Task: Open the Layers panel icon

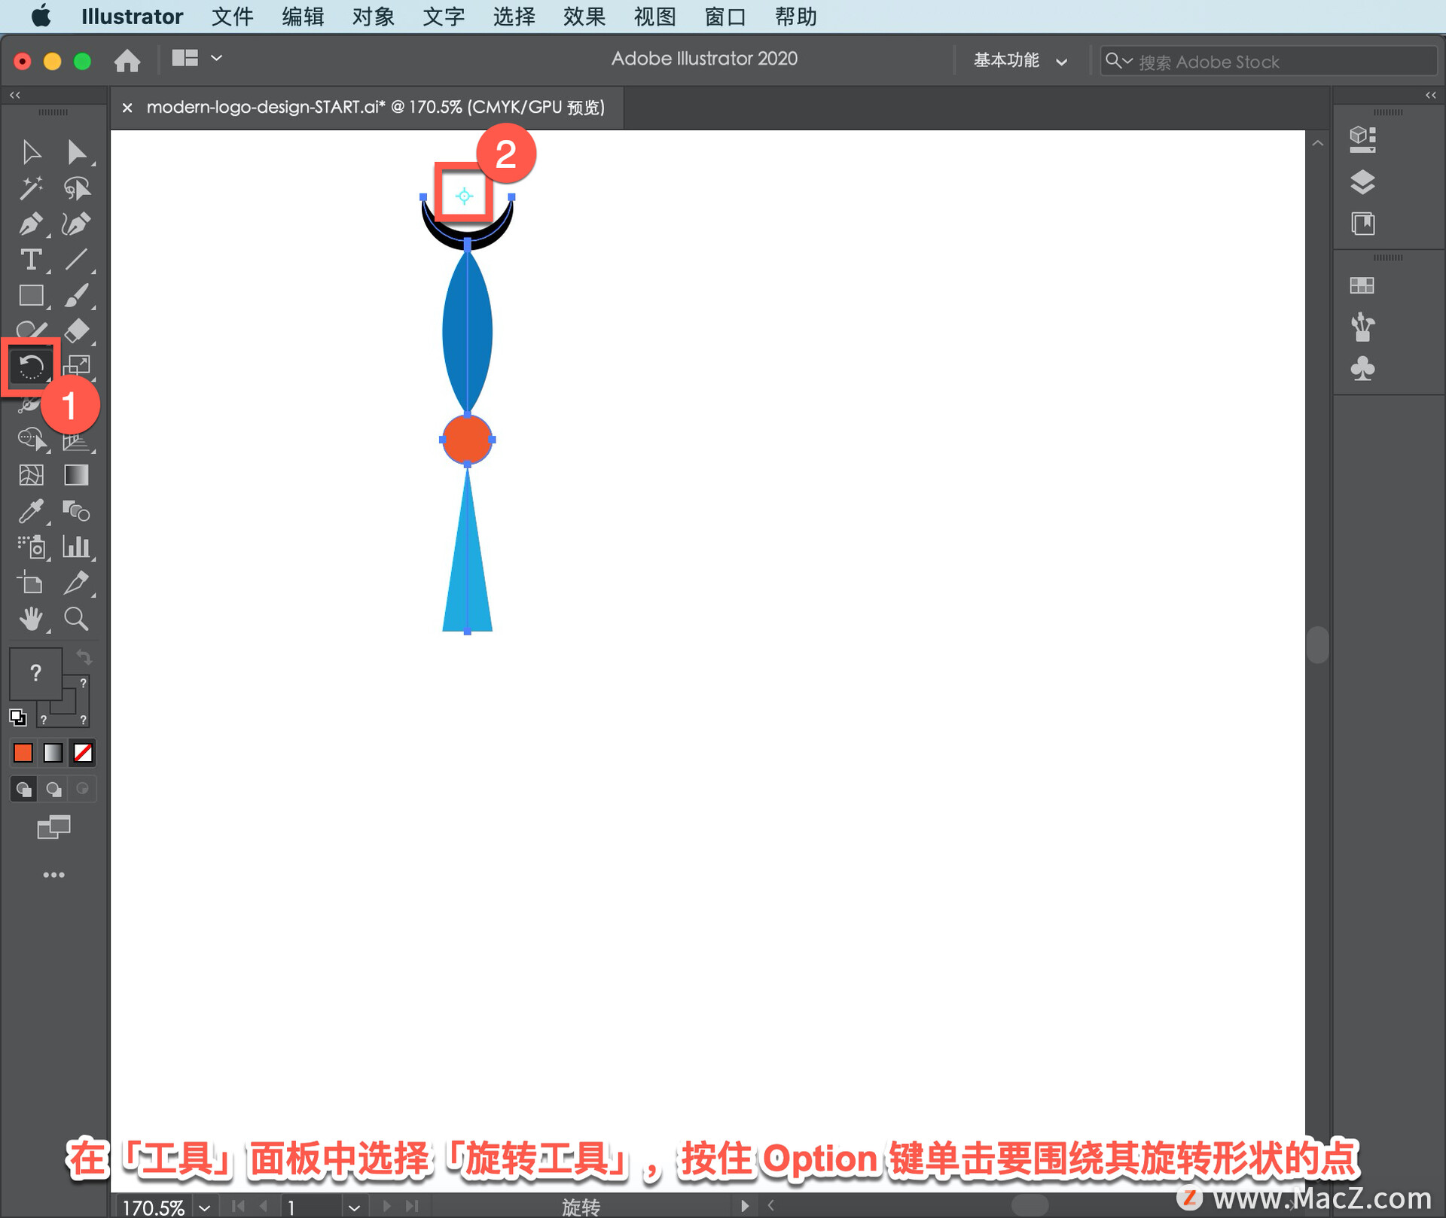Action: [x=1362, y=181]
